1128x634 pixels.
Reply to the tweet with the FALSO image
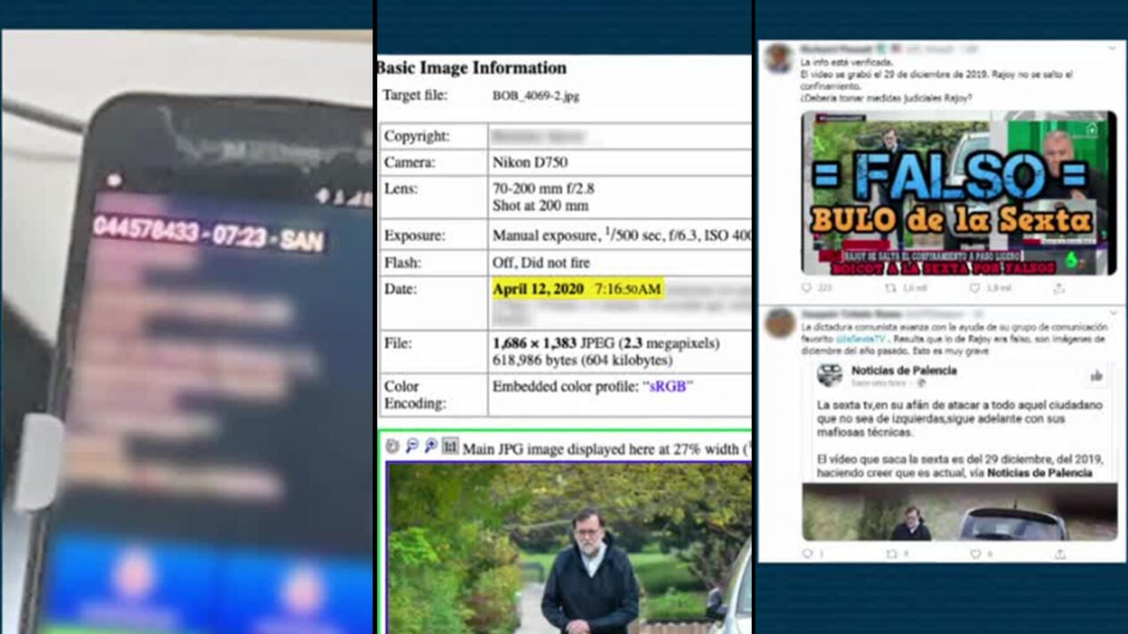tap(807, 289)
